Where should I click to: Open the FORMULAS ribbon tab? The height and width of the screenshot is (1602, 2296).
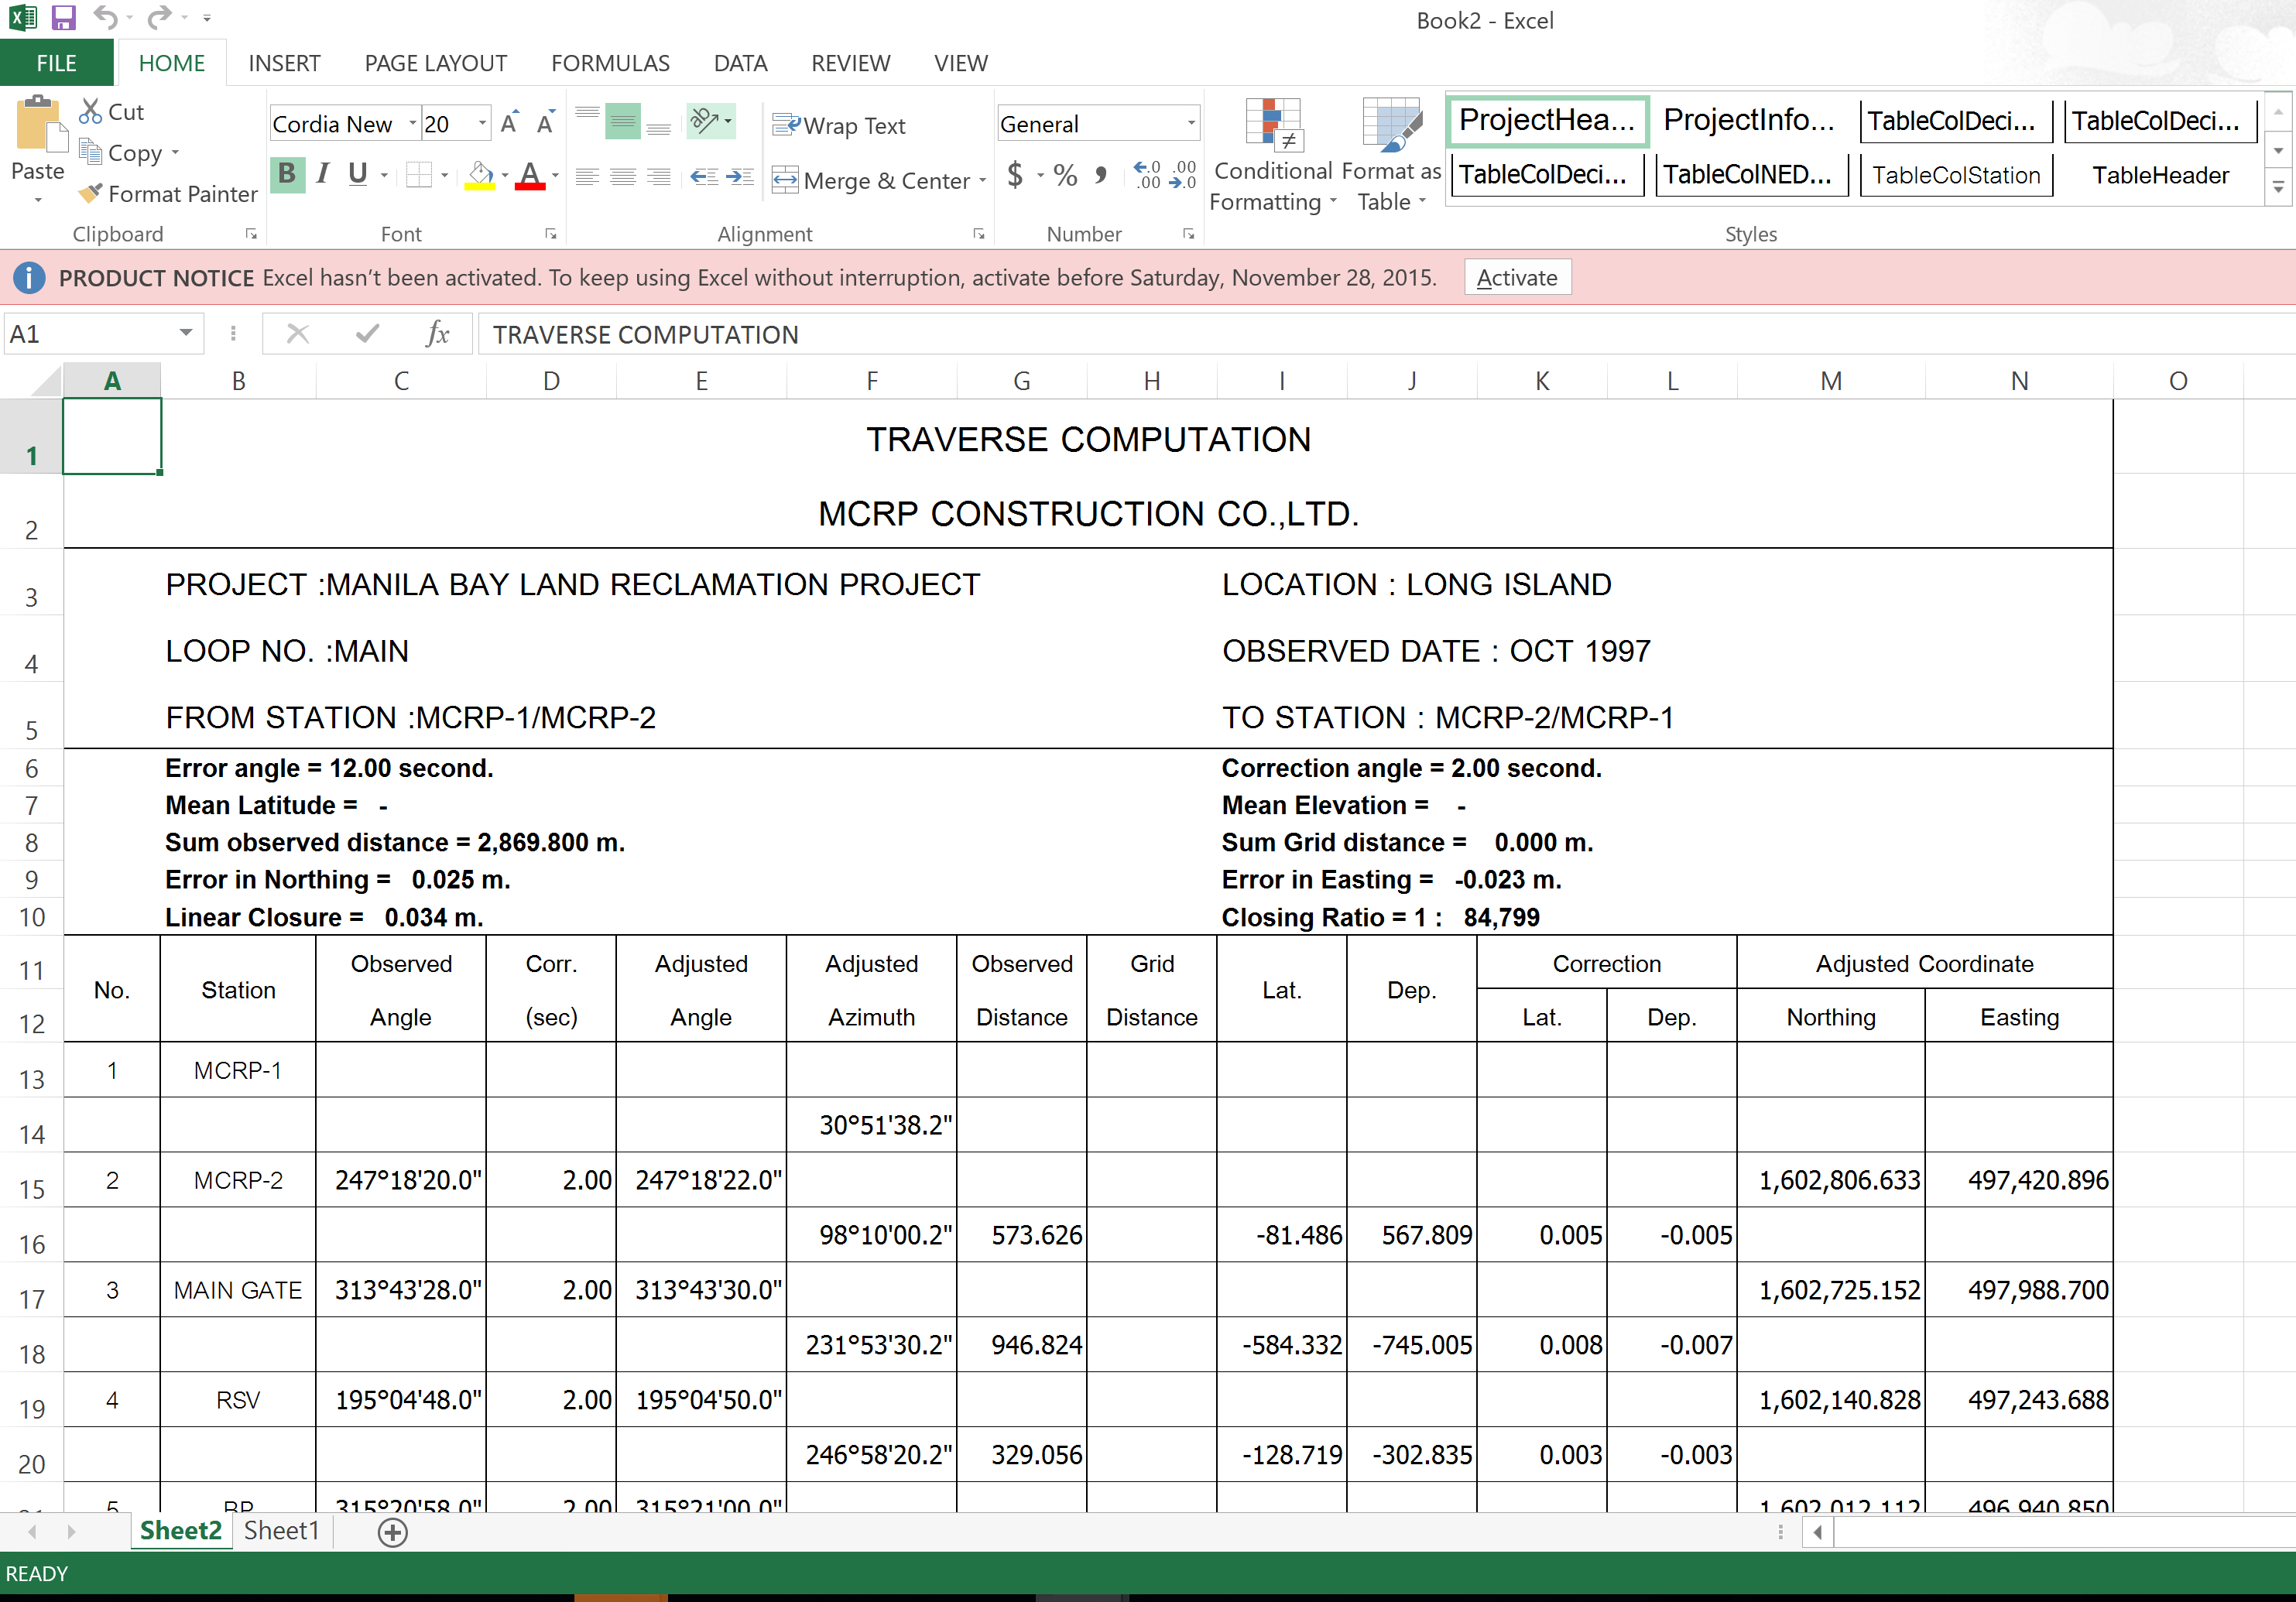[610, 63]
